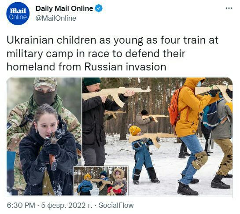
Task: Click the SocialFlow source label
Action: [116, 205]
